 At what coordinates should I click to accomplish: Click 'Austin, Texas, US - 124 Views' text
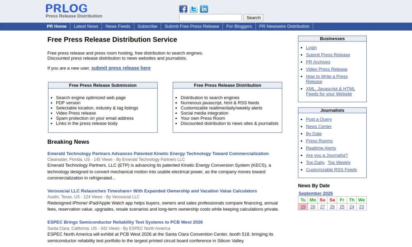coord(75,197)
